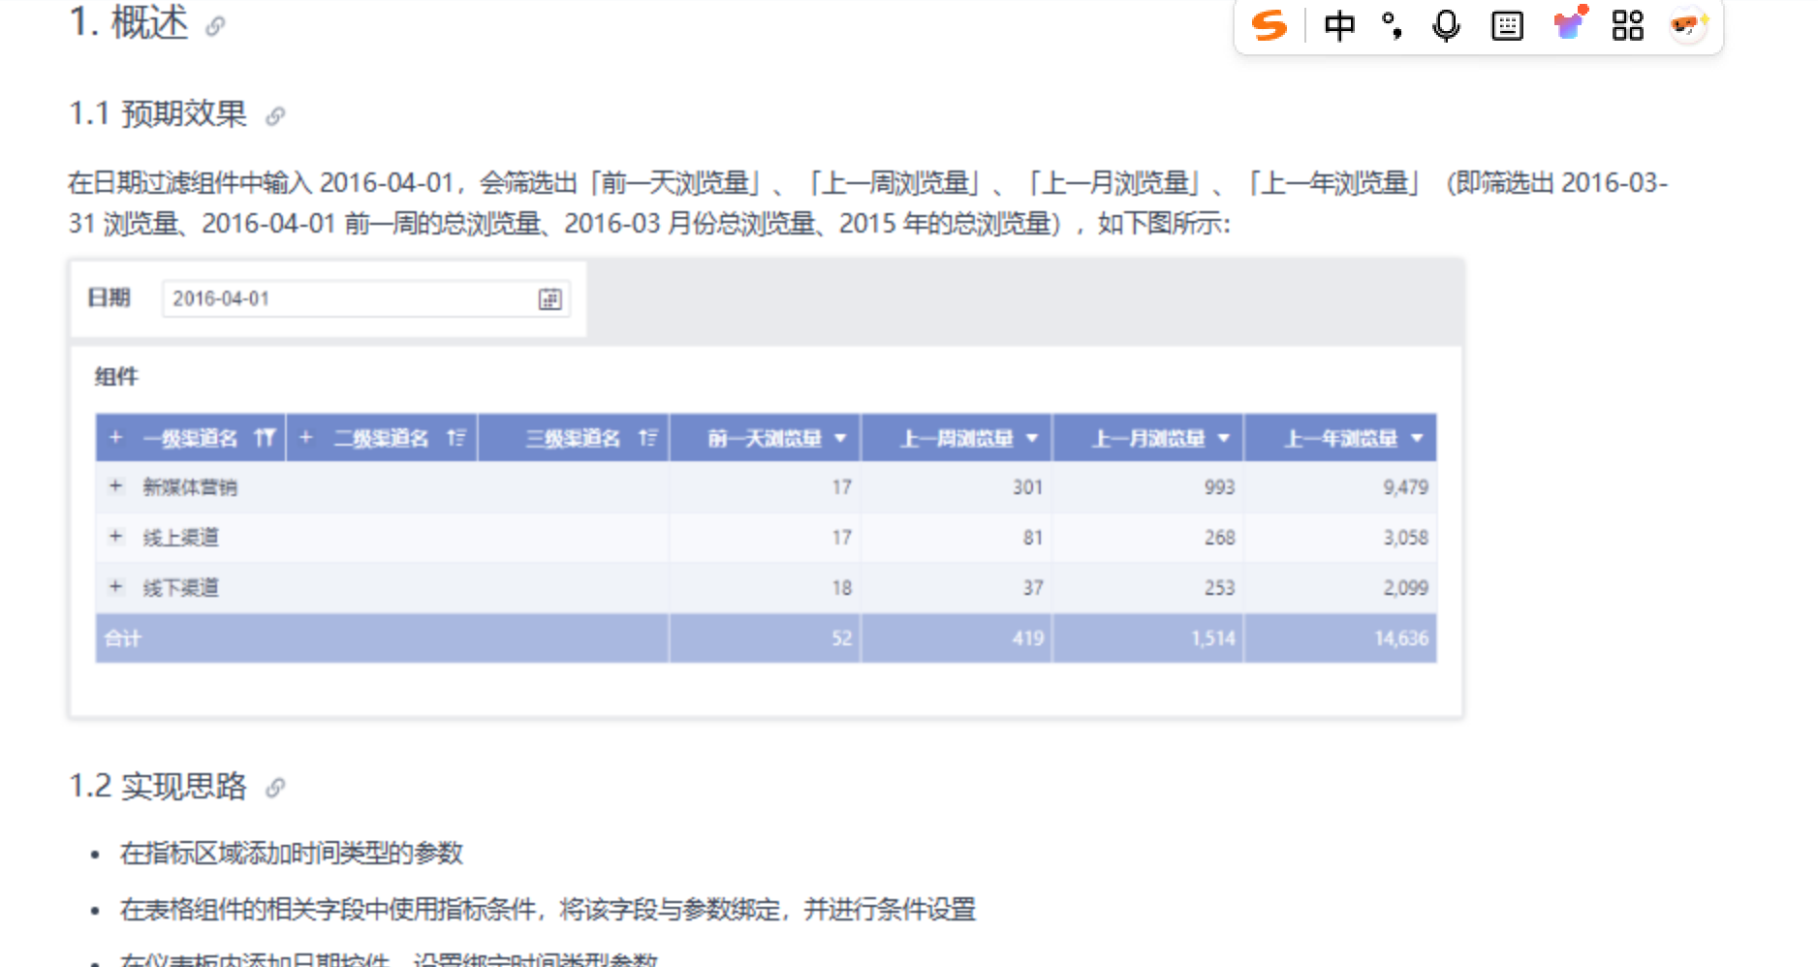Viewport: 1818px width, 967px height.
Task: Expand the 新媒体营销 row
Action: coord(116,485)
